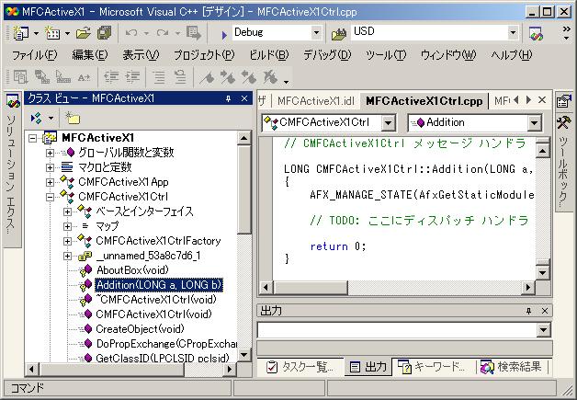Click Class View horizontal scroll right arrow
577x400 pixels.
coord(230,369)
